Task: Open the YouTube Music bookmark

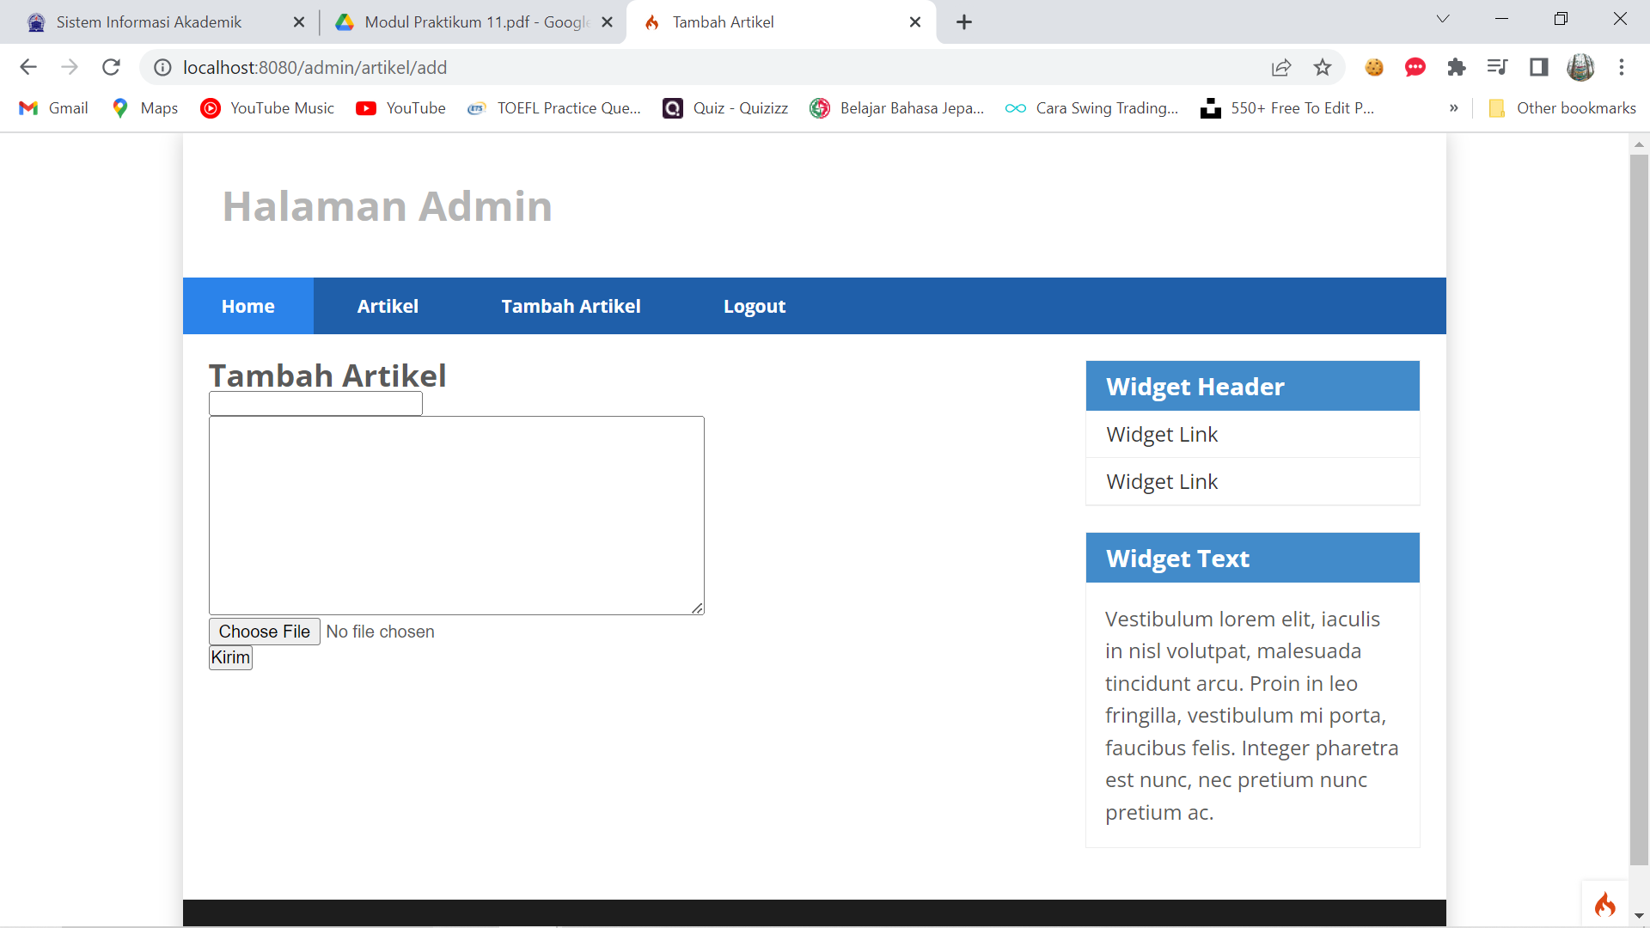Action: [x=266, y=108]
